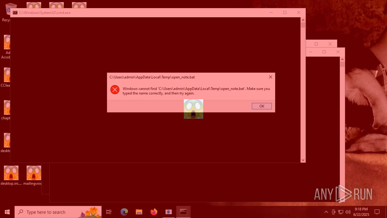387x218 pixels.
Task: Select the desktop.ini... desktop file icon
Action: [11, 176]
